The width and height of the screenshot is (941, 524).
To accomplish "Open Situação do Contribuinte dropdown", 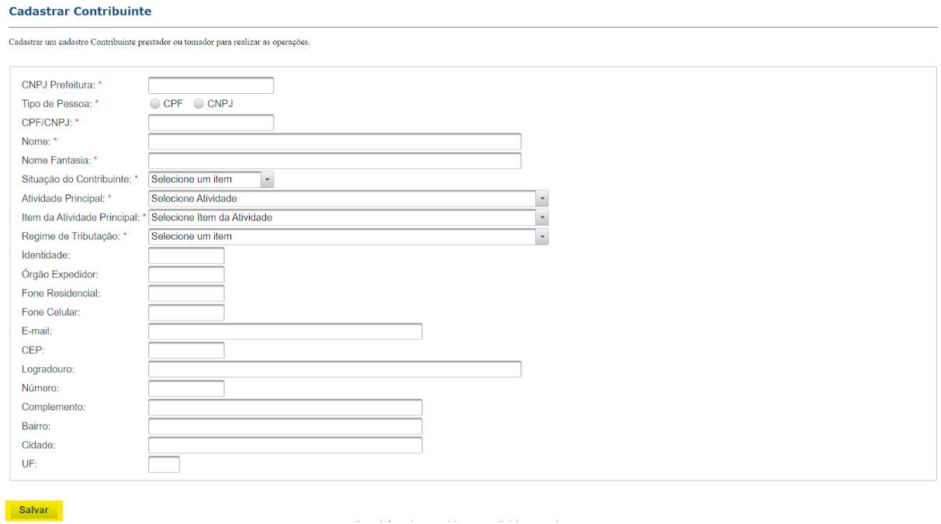I will 211,179.
